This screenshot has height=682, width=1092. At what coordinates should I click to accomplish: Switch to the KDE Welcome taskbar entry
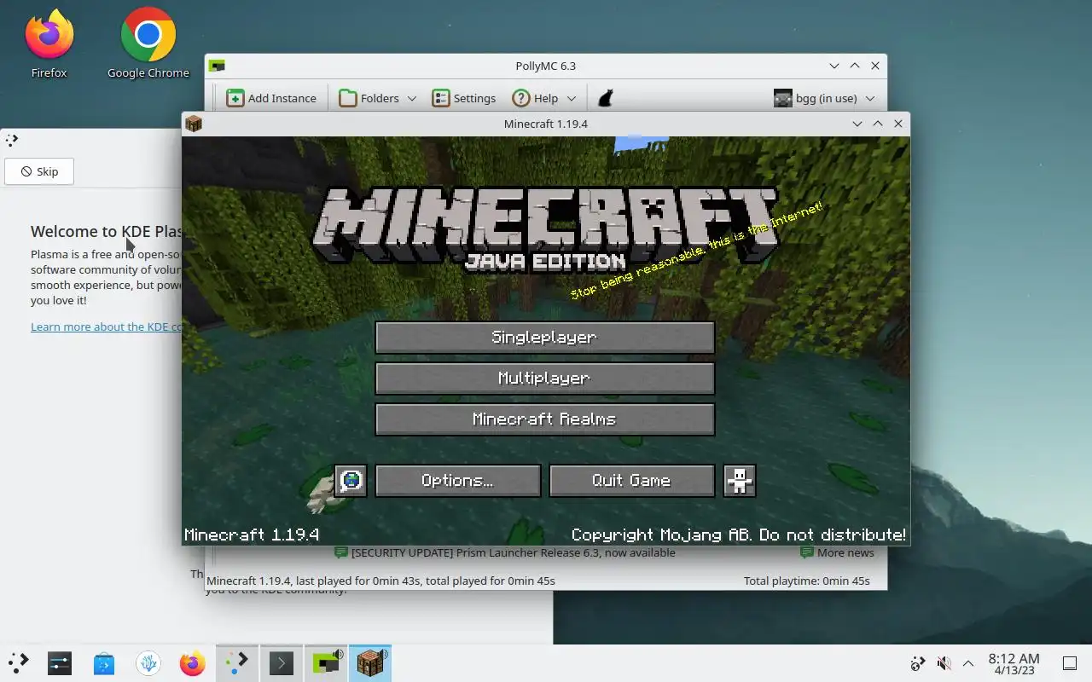pyautogui.click(x=237, y=663)
